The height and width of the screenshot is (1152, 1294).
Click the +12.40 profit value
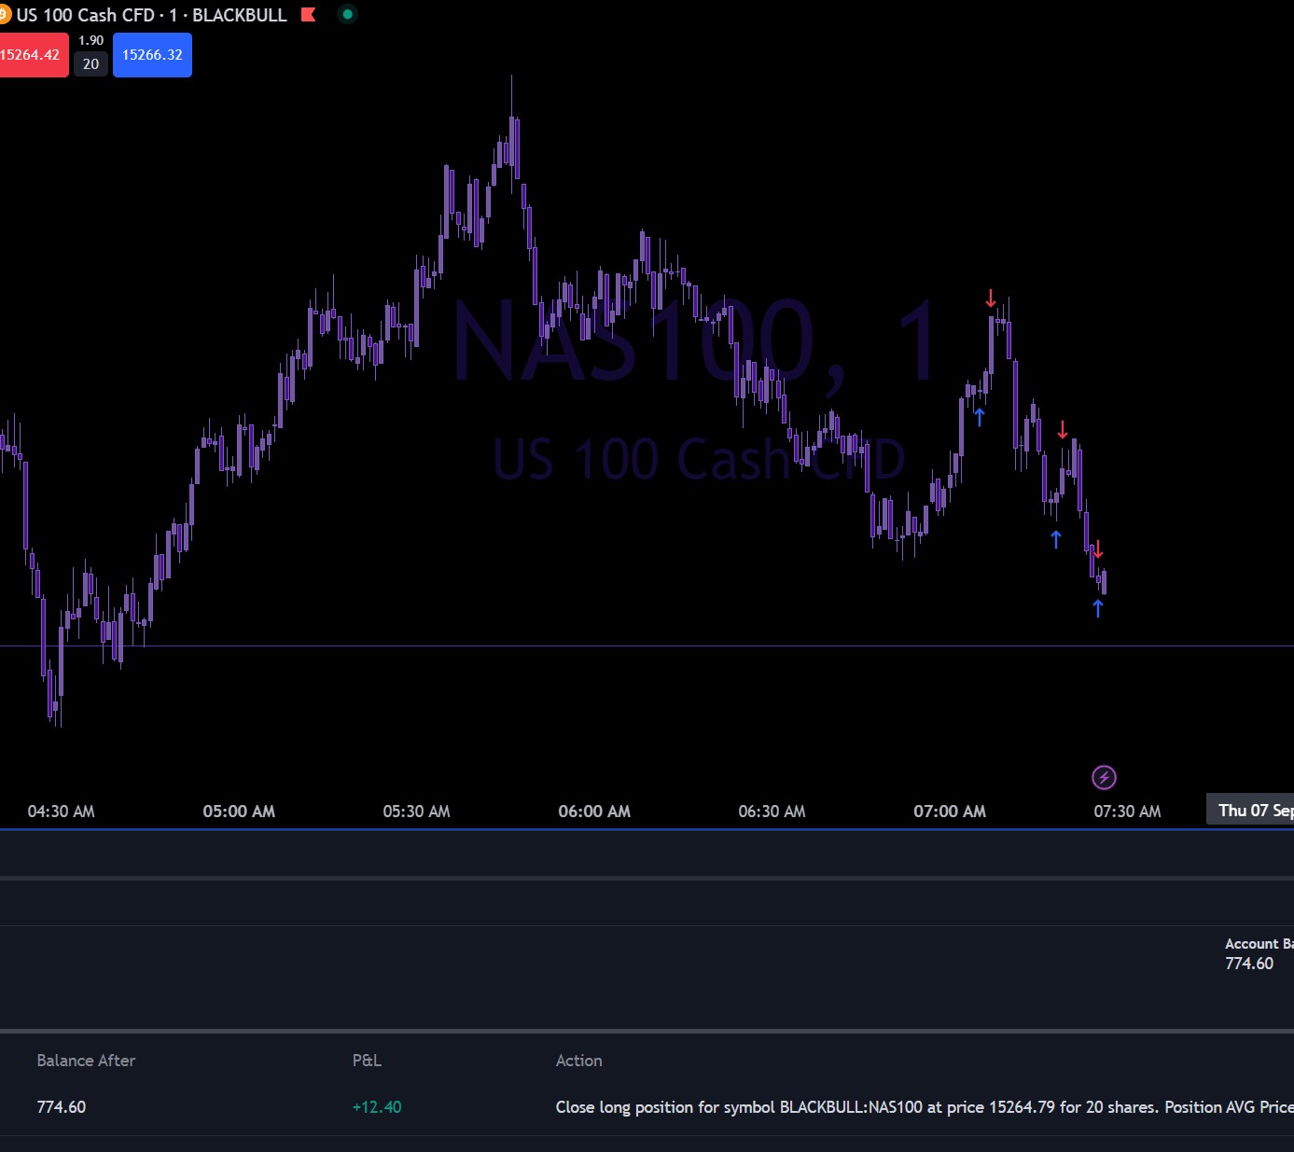377,1107
